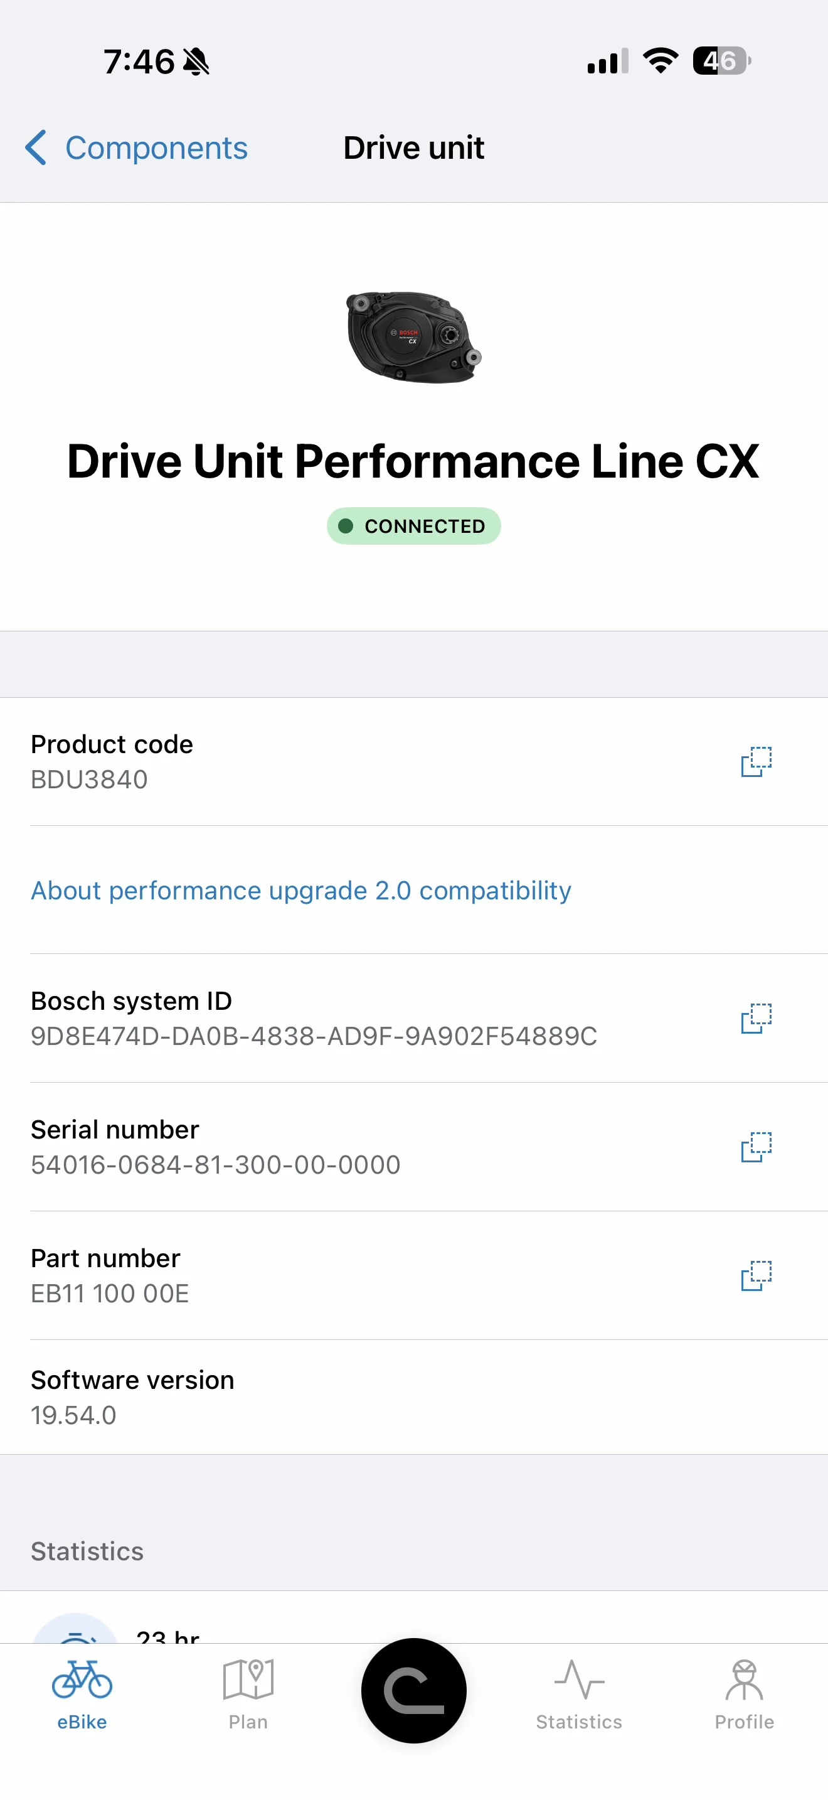
Task: Select serial number 54016-0684-81-300-00-0000
Action: [x=216, y=1164]
